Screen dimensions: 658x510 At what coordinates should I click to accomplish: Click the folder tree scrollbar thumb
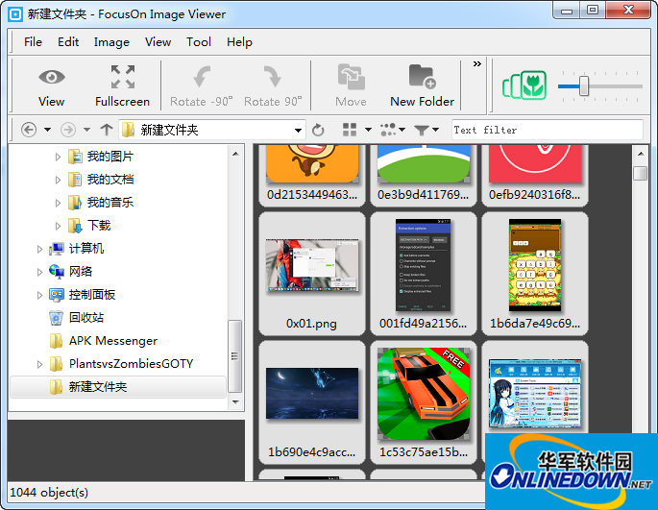pos(235,356)
